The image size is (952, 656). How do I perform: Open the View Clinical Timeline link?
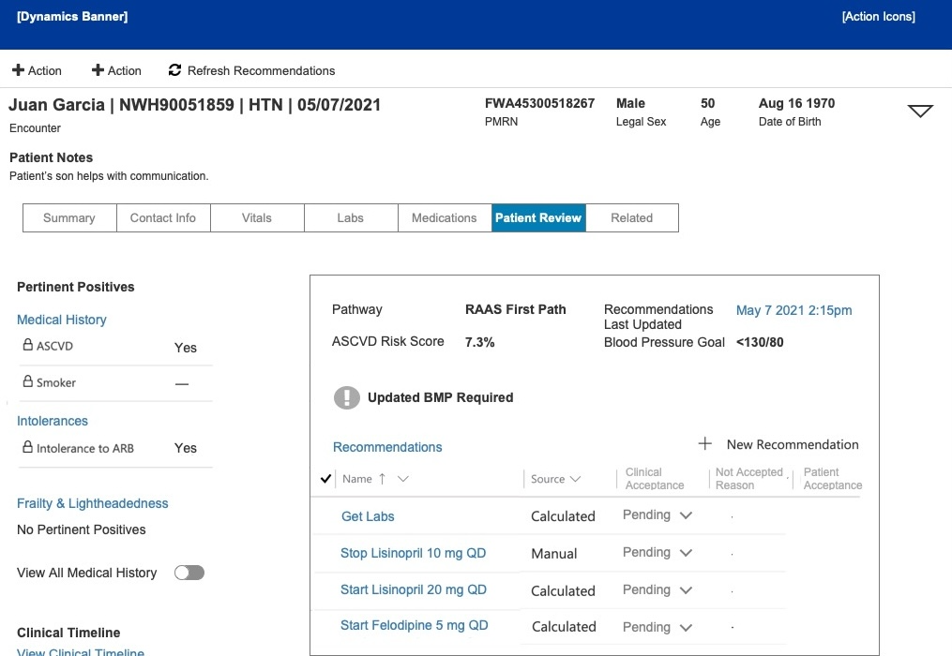click(80, 651)
